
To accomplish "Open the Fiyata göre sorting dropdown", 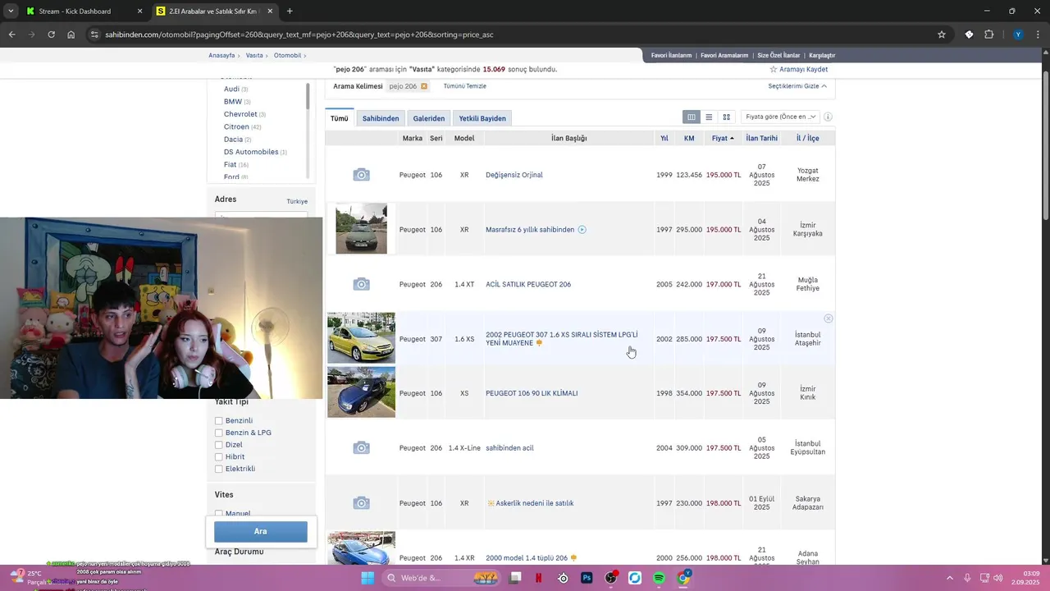I will coord(780,117).
